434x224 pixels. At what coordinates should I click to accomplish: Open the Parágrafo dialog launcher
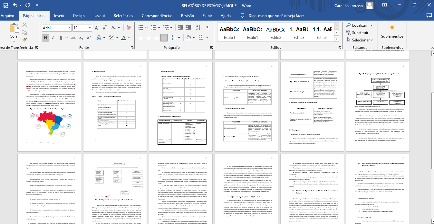point(211,48)
